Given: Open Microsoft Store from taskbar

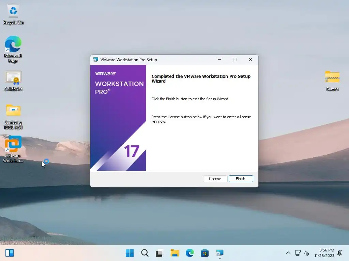Looking at the screenshot, I should [204, 253].
